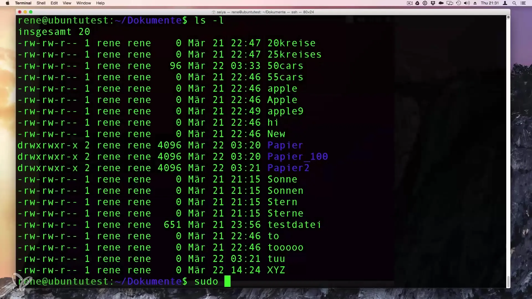Click the screen recording camera menu bar icon

click(x=410, y=3)
